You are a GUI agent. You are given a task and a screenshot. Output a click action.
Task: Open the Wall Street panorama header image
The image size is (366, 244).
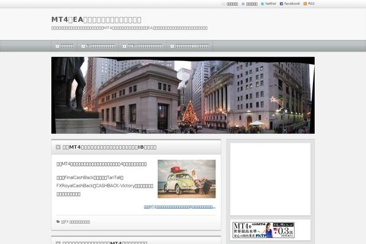point(183,95)
